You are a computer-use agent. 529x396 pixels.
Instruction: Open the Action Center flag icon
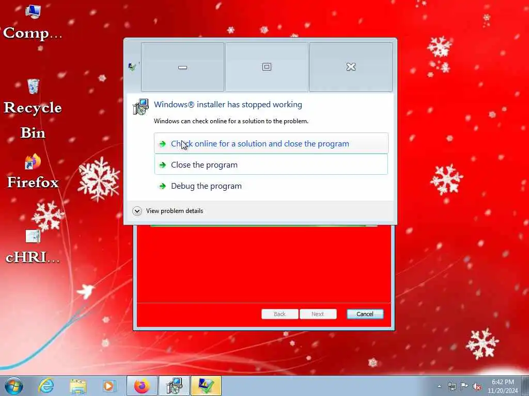click(x=464, y=386)
